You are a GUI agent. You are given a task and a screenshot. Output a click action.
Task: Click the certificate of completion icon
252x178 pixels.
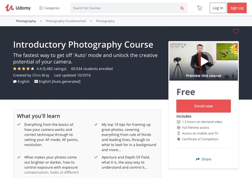(178, 139)
